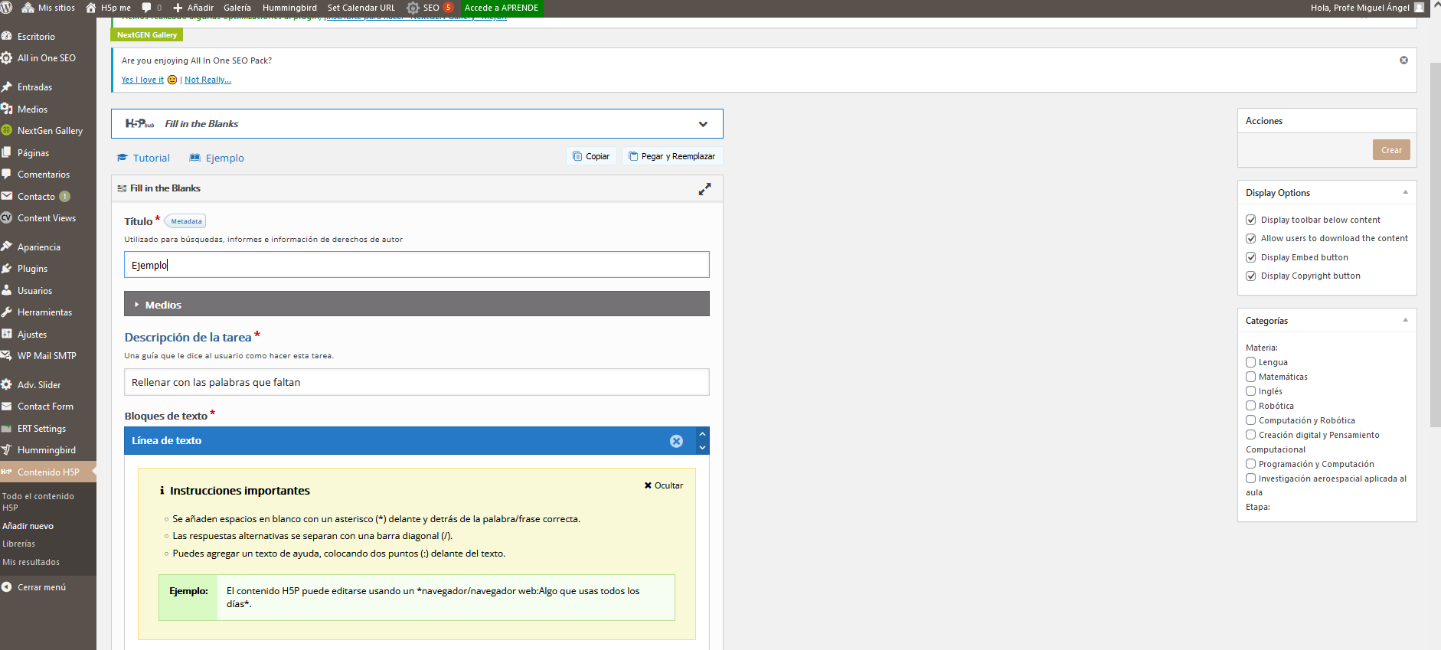
Task: Click the Crear button
Action: coord(1391,150)
